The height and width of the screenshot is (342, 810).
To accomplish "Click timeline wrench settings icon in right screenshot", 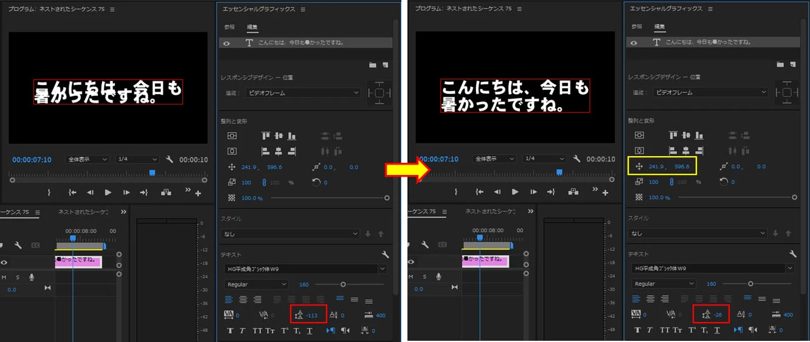I will pyautogui.click(x=426, y=245).
